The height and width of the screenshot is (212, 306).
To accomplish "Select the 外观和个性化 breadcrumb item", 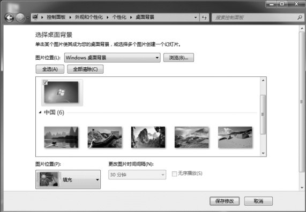I will point(89,17).
